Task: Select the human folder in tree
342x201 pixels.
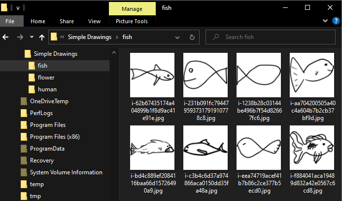Action: point(47,89)
